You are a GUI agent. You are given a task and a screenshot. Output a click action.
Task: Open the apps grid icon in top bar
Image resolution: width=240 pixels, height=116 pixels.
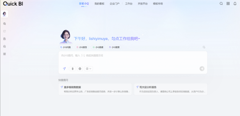[x=228, y=4]
